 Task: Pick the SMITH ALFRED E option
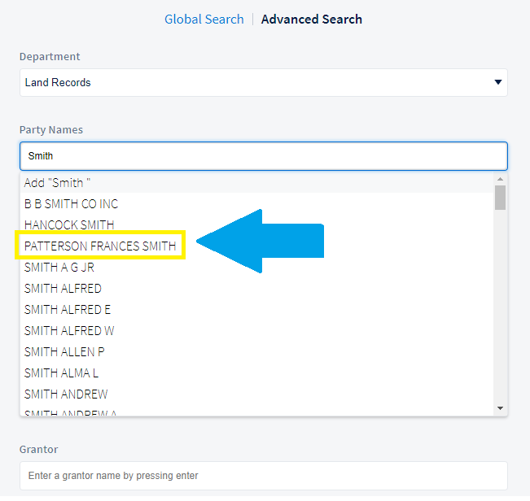click(68, 309)
